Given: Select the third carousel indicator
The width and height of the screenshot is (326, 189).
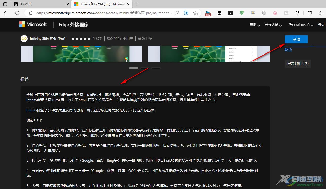Looking at the screenshot, I should coord(156,68).
